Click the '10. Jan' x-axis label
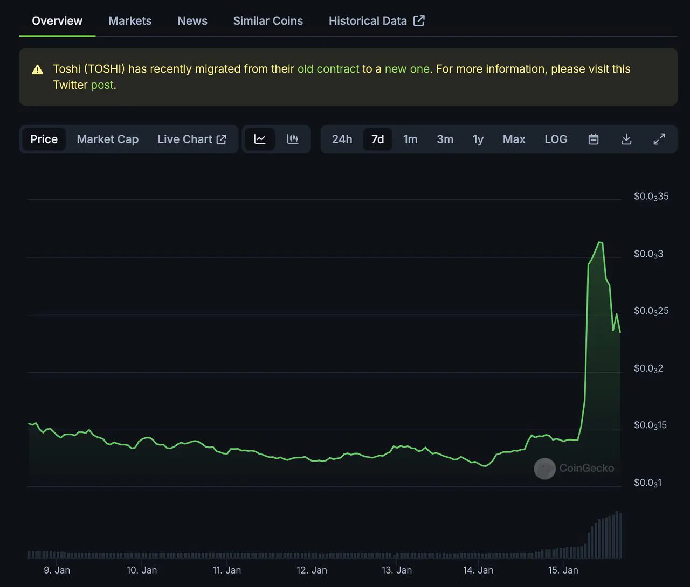 142,570
